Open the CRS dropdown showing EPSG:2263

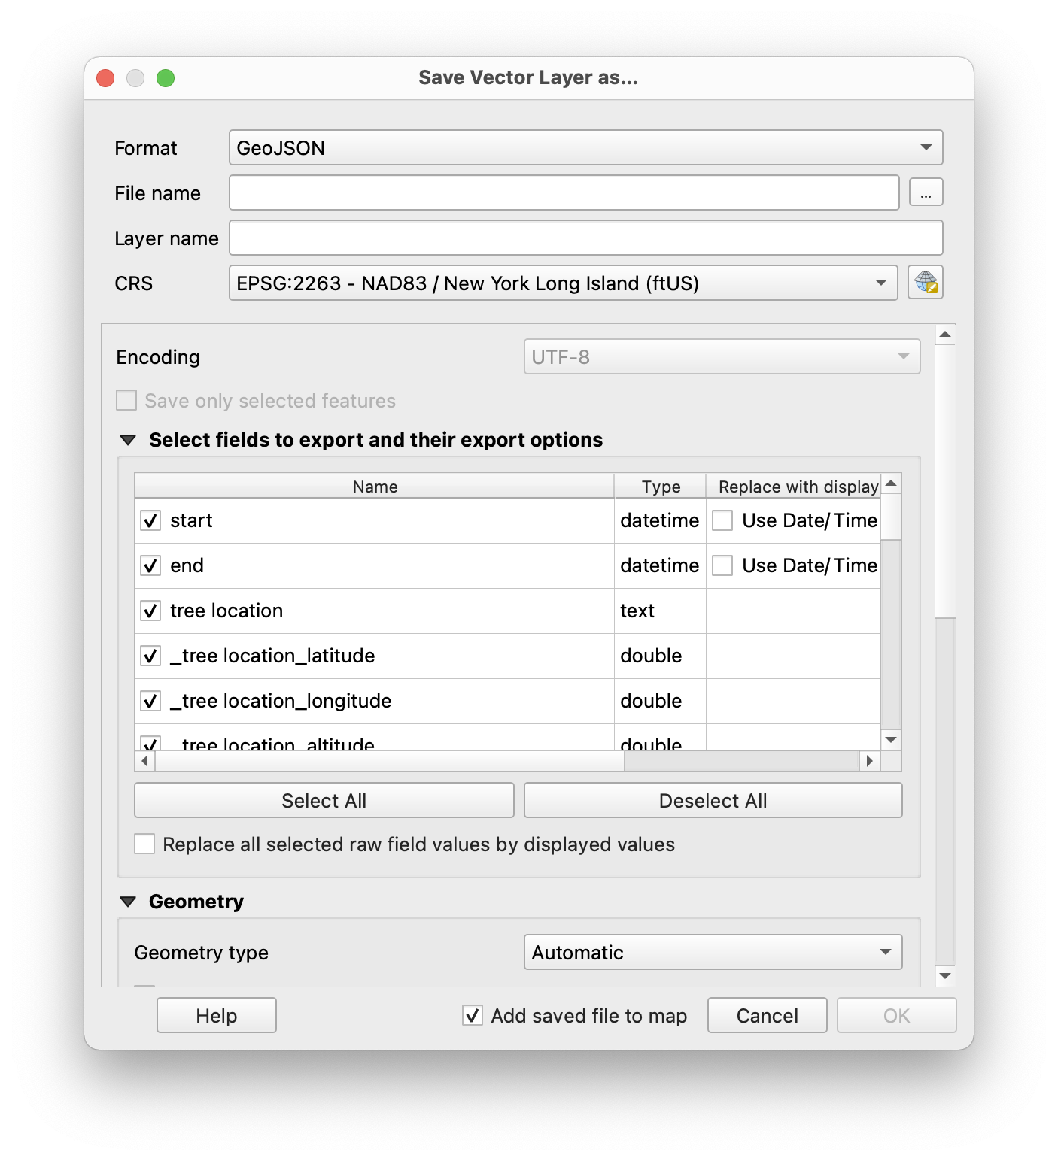[x=563, y=283]
